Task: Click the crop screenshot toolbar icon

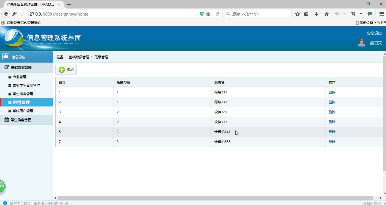Action: 353,14
